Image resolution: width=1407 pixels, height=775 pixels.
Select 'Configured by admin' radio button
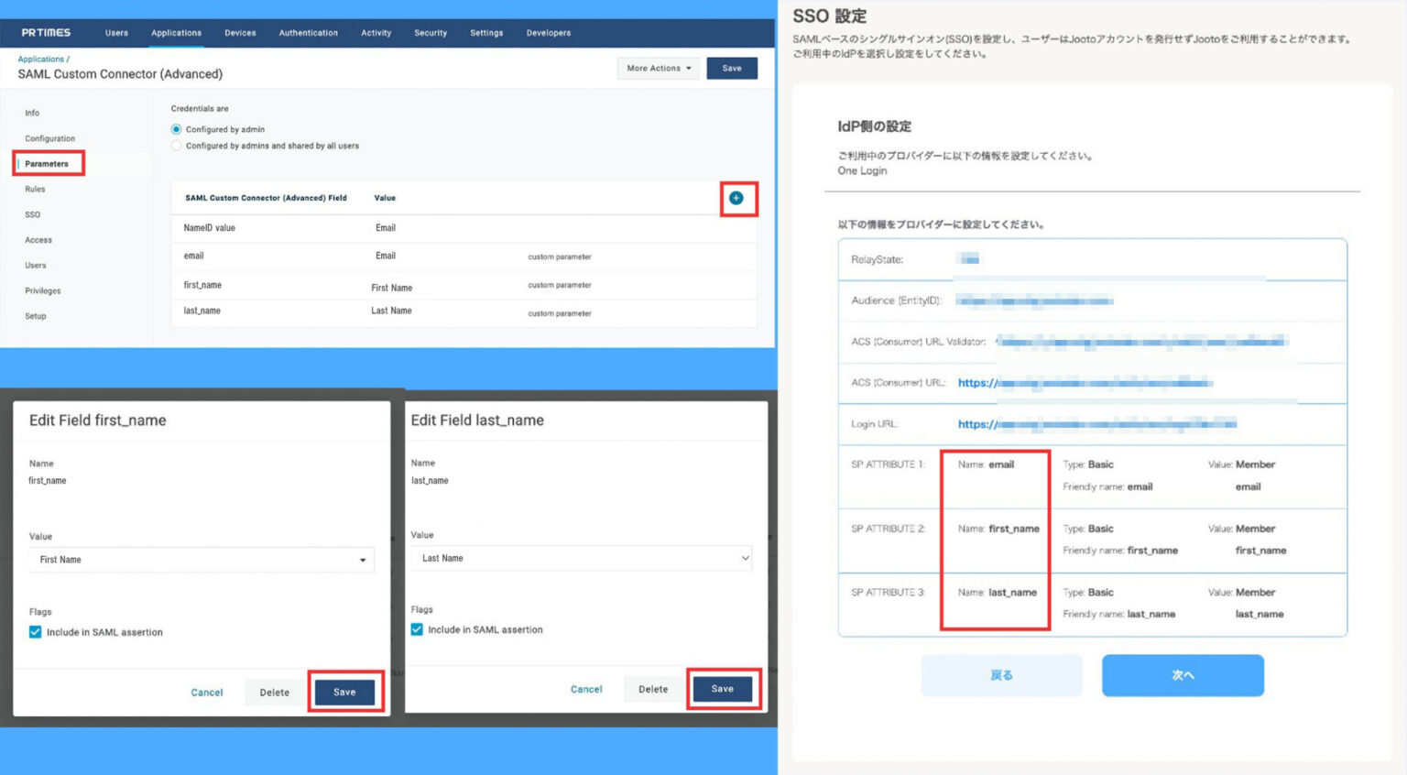click(x=177, y=129)
